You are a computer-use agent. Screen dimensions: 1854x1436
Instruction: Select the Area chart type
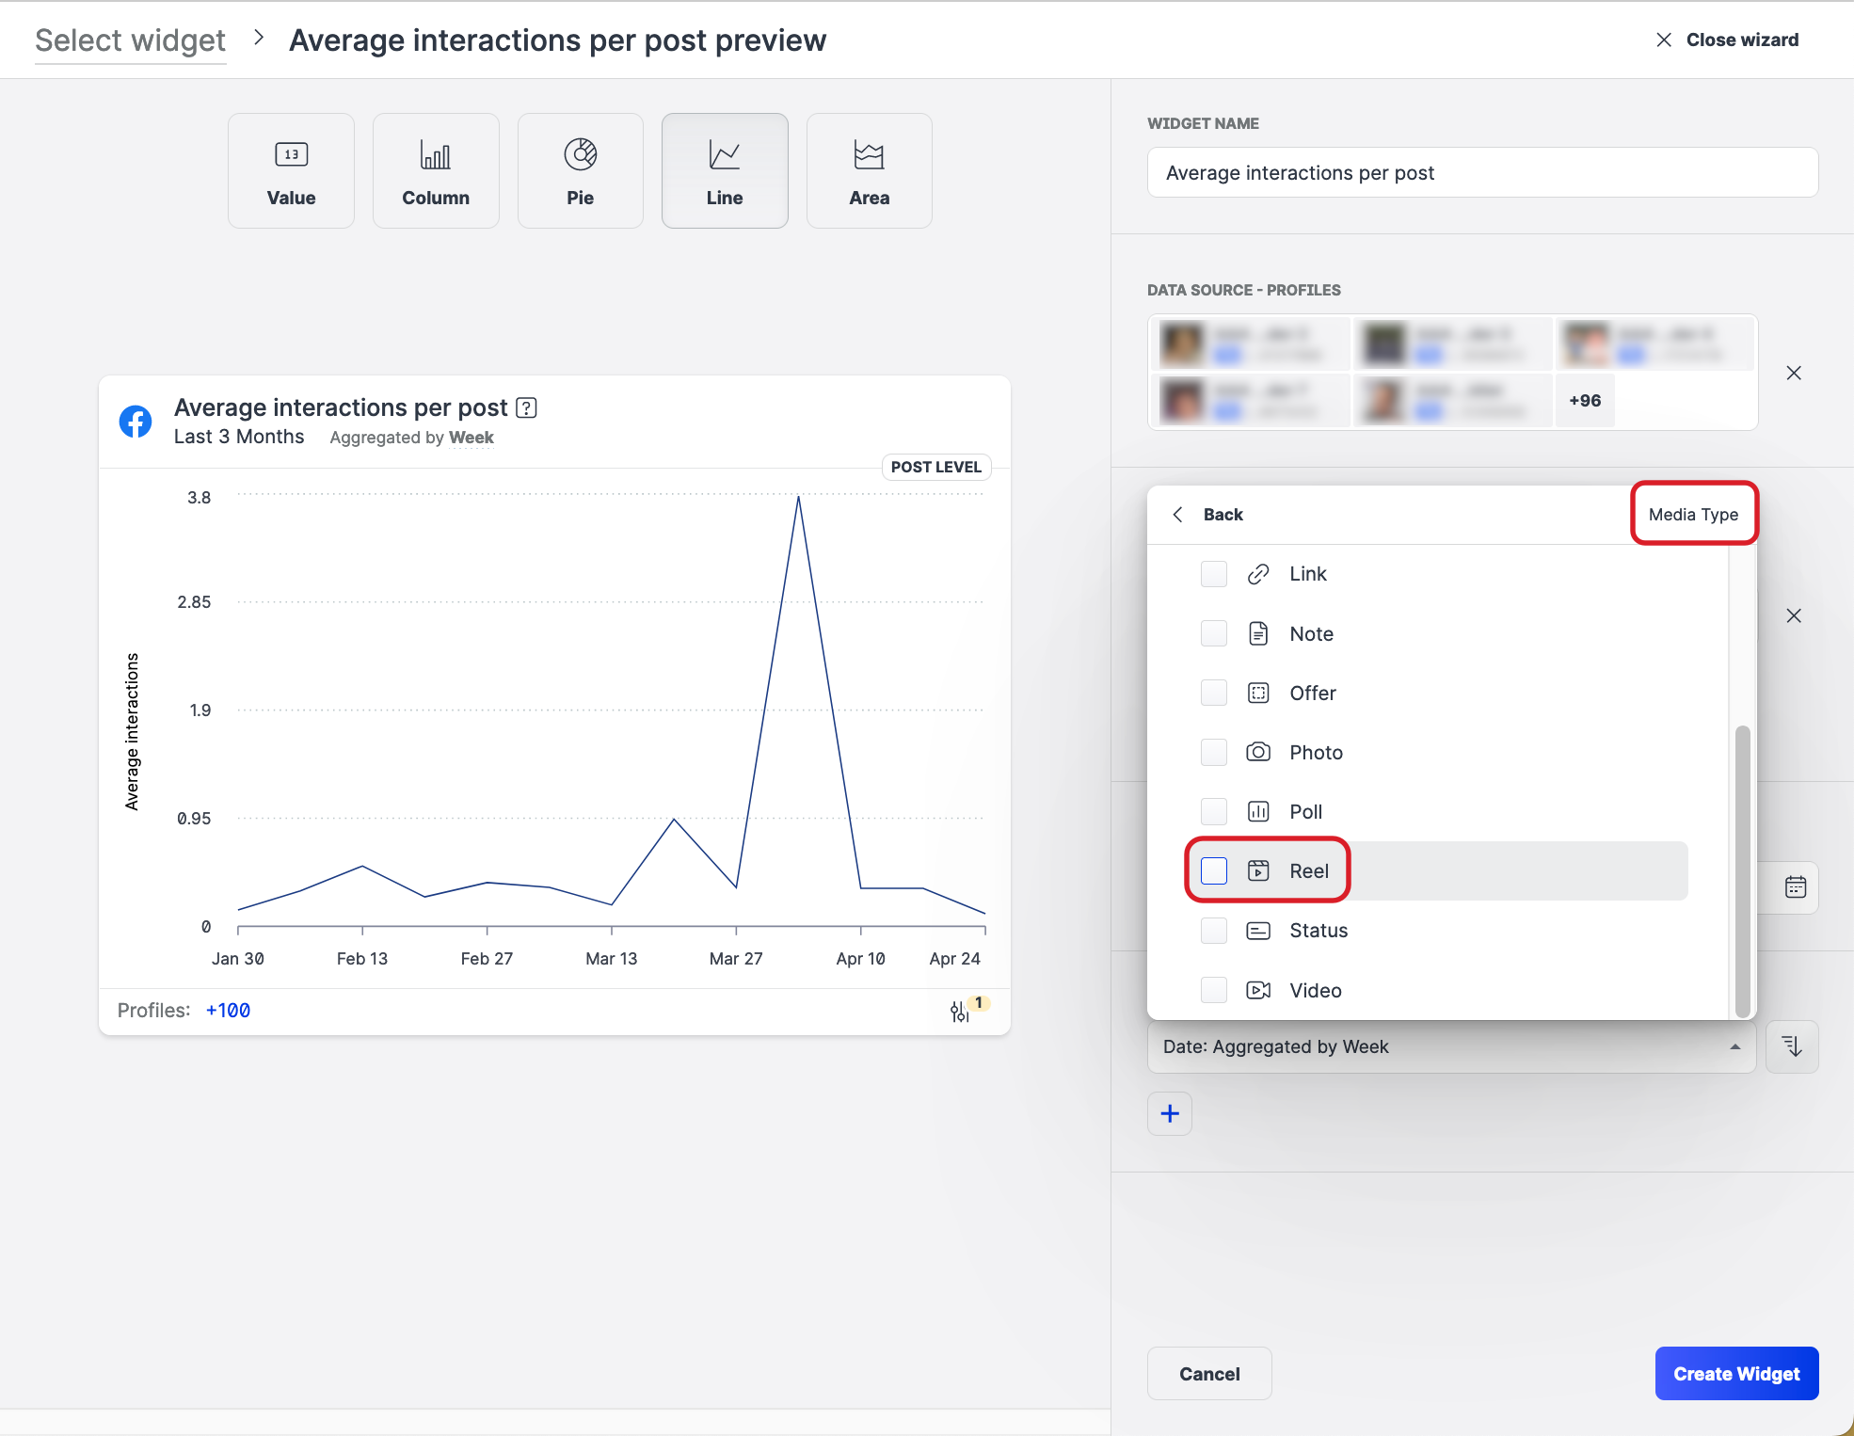869,170
